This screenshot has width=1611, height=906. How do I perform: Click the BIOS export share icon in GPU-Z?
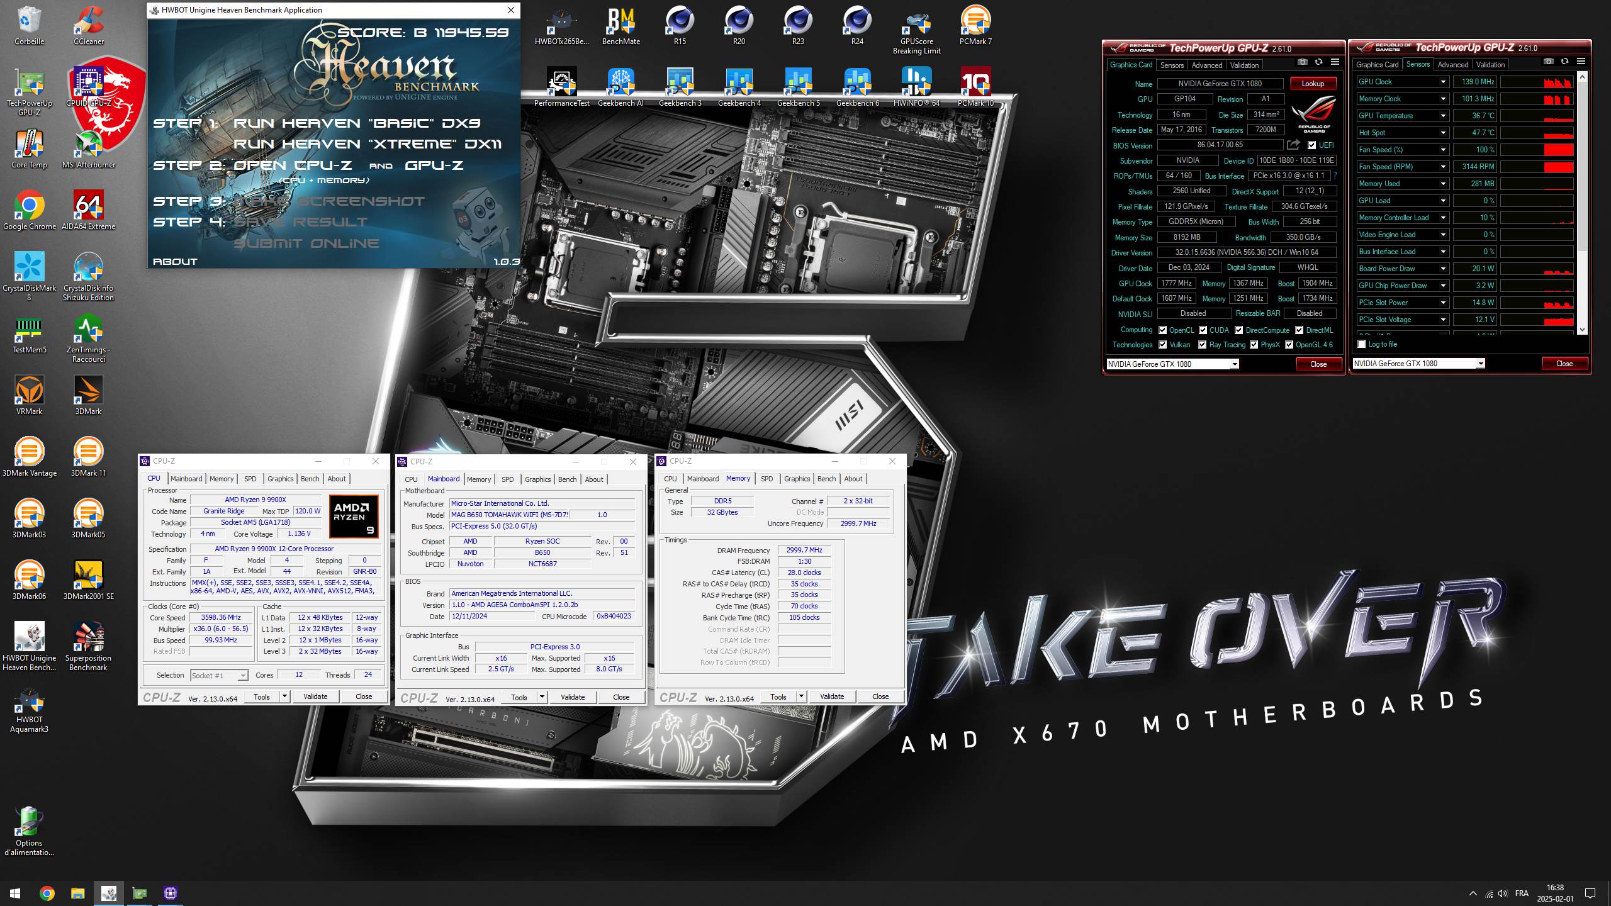1293,145
